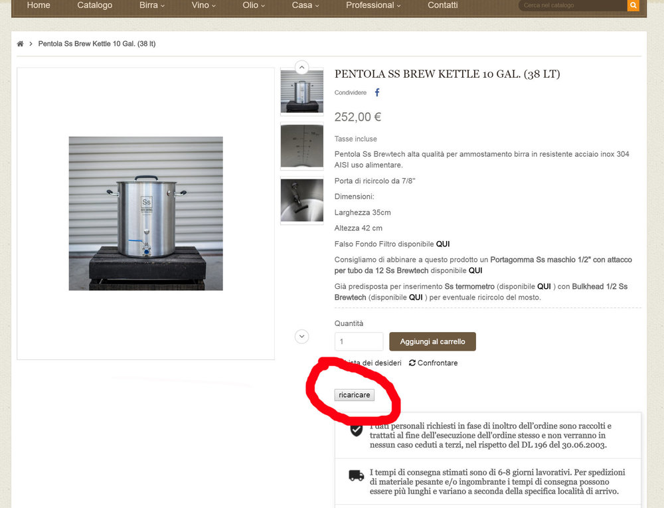664x508 pixels.
Task: Select the kettle interior scale thumbnail
Action: point(301,145)
